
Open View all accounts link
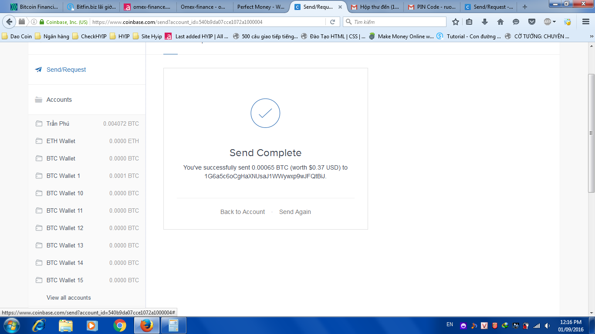click(69, 297)
